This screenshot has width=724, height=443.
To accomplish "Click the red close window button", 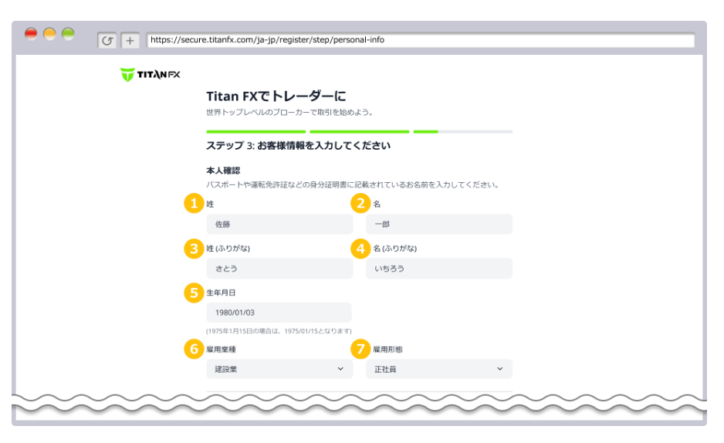I will (x=31, y=34).
